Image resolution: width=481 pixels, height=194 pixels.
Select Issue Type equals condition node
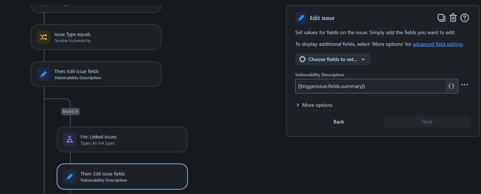96,37
